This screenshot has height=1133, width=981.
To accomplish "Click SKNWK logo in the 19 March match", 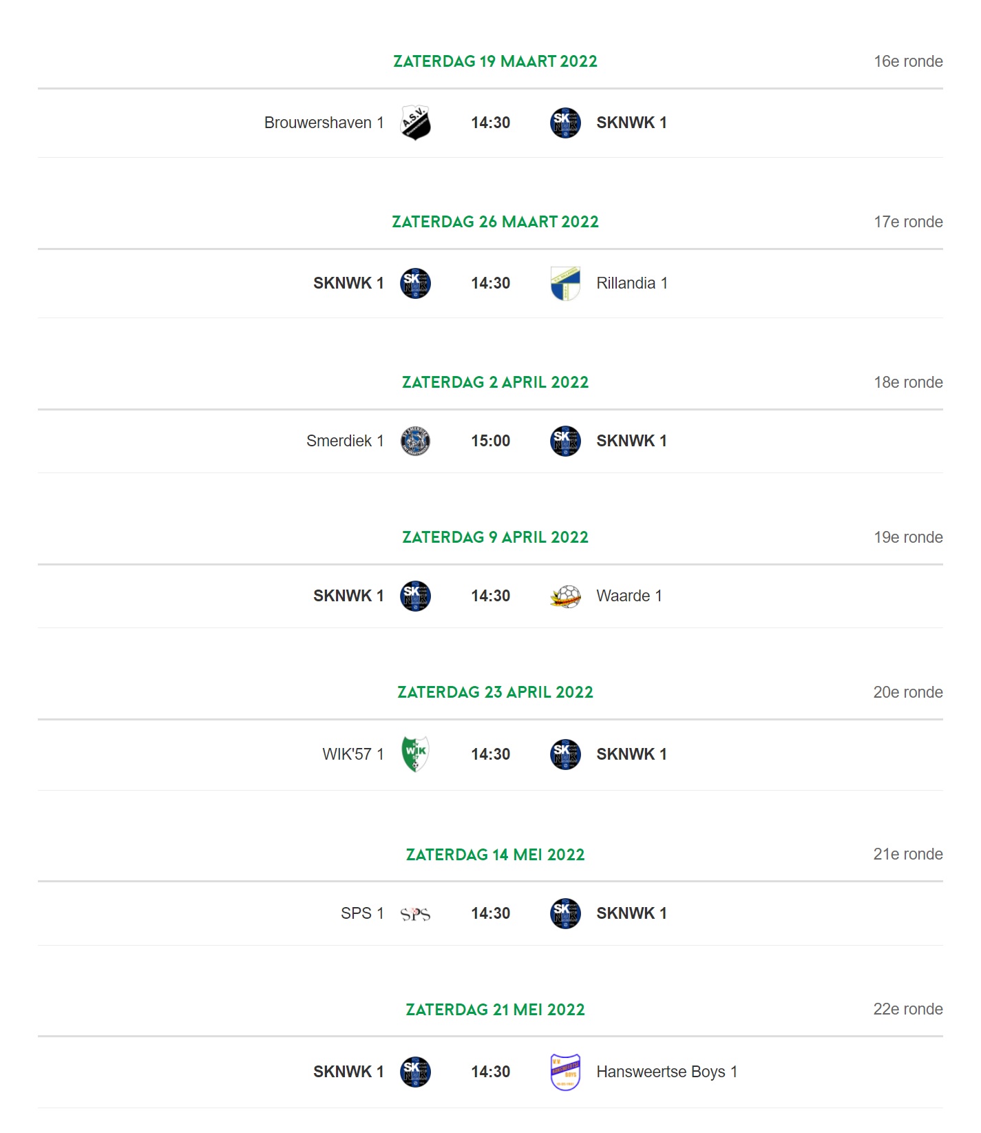I will (565, 123).
